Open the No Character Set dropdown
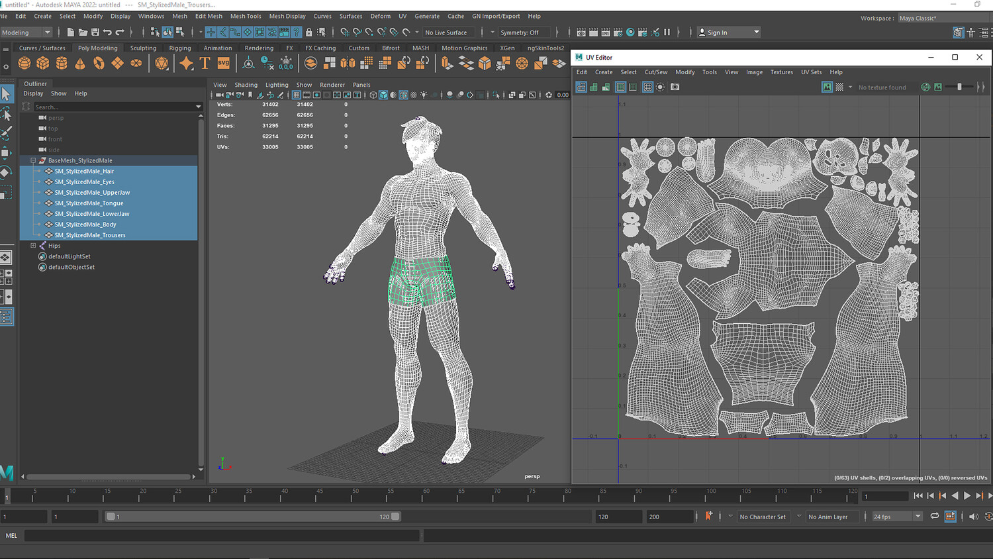Image resolution: width=993 pixels, height=559 pixels. pyautogui.click(x=763, y=517)
